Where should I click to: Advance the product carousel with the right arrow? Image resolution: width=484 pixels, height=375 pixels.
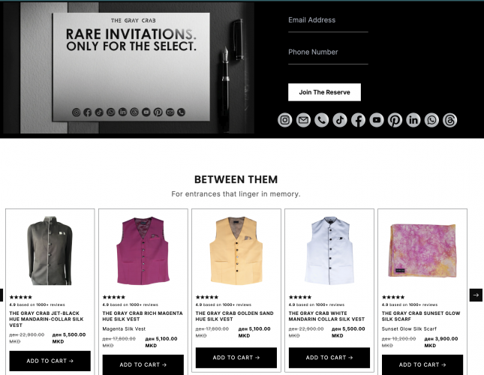click(x=476, y=295)
